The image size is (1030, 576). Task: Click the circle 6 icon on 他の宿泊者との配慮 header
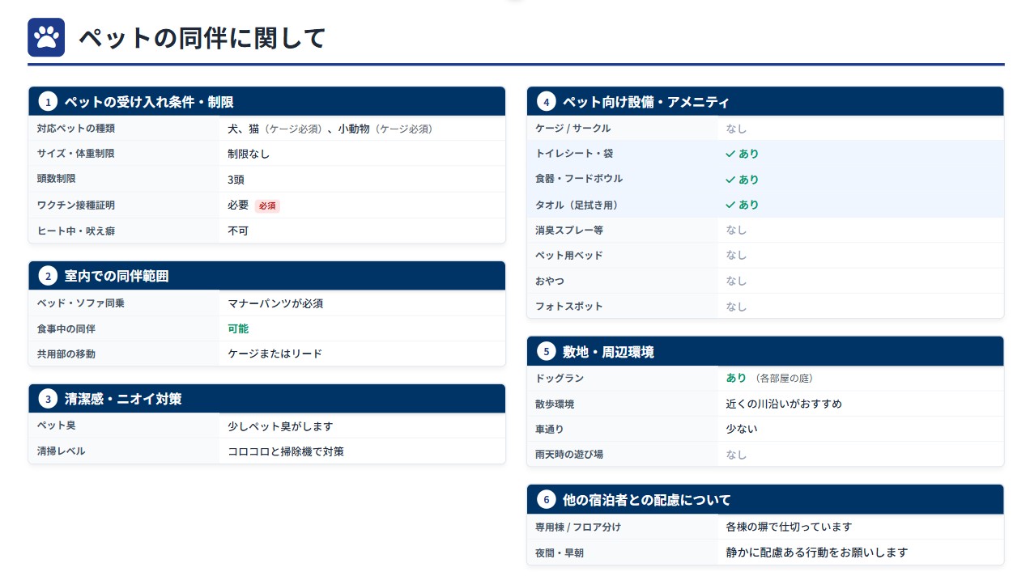tap(546, 499)
